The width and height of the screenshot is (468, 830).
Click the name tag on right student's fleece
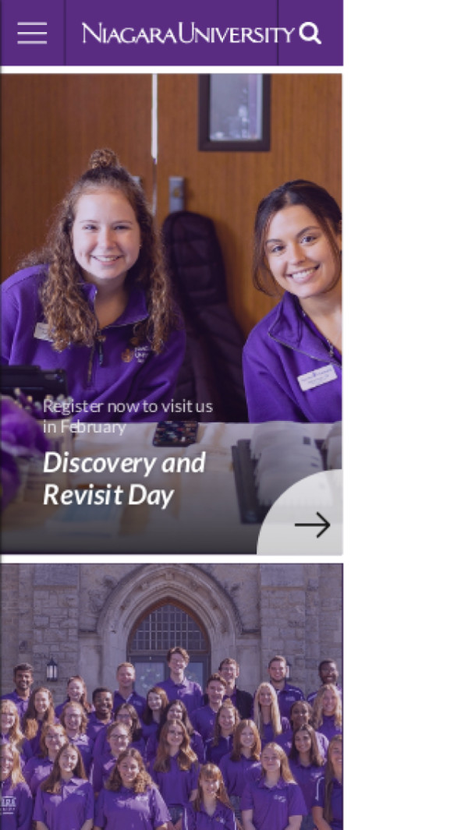point(317,377)
